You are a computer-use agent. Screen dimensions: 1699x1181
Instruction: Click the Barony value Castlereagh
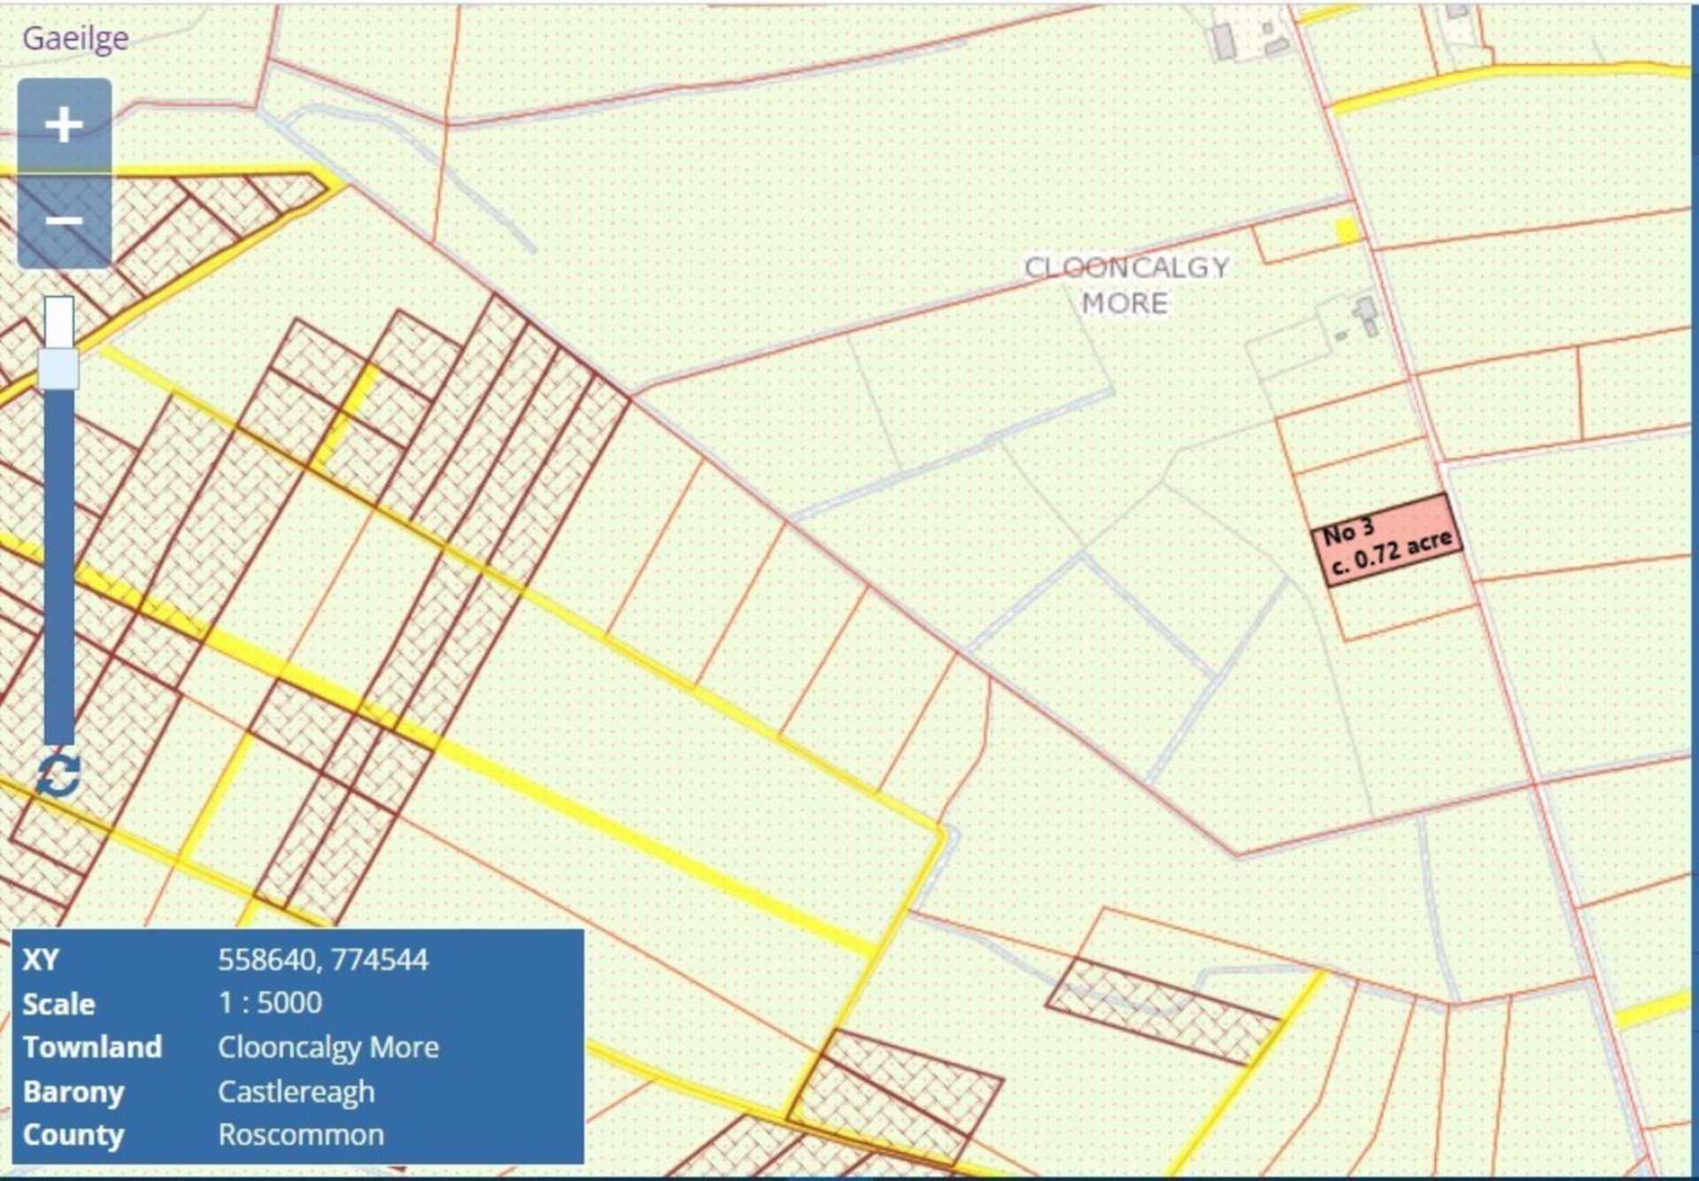click(x=296, y=1091)
